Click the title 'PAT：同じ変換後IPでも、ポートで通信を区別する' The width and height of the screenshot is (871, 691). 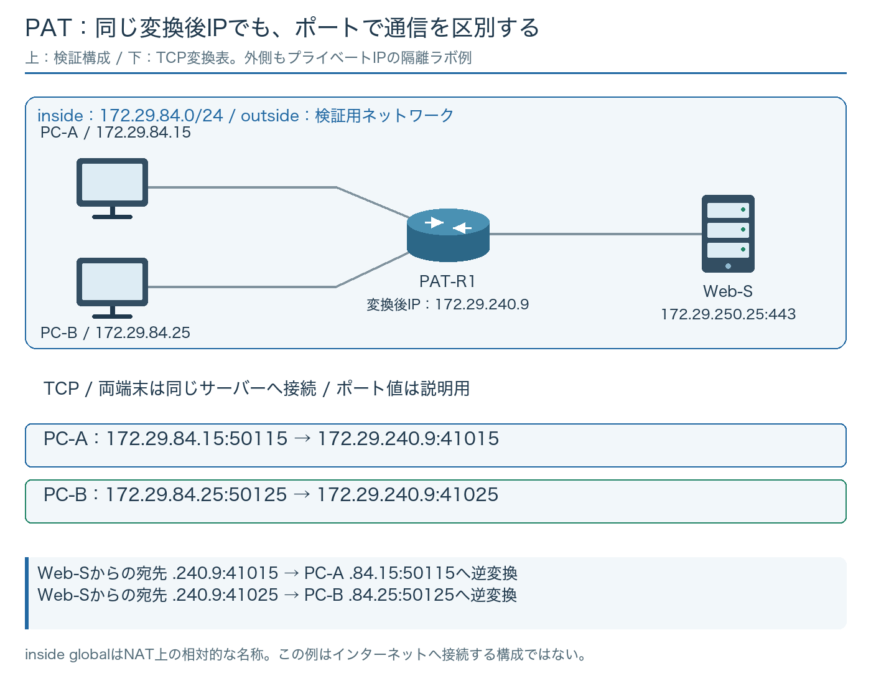click(x=282, y=28)
